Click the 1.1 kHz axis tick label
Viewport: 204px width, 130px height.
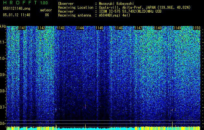(x=3, y=42)
